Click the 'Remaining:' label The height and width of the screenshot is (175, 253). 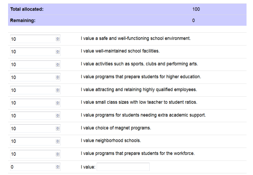point(23,21)
